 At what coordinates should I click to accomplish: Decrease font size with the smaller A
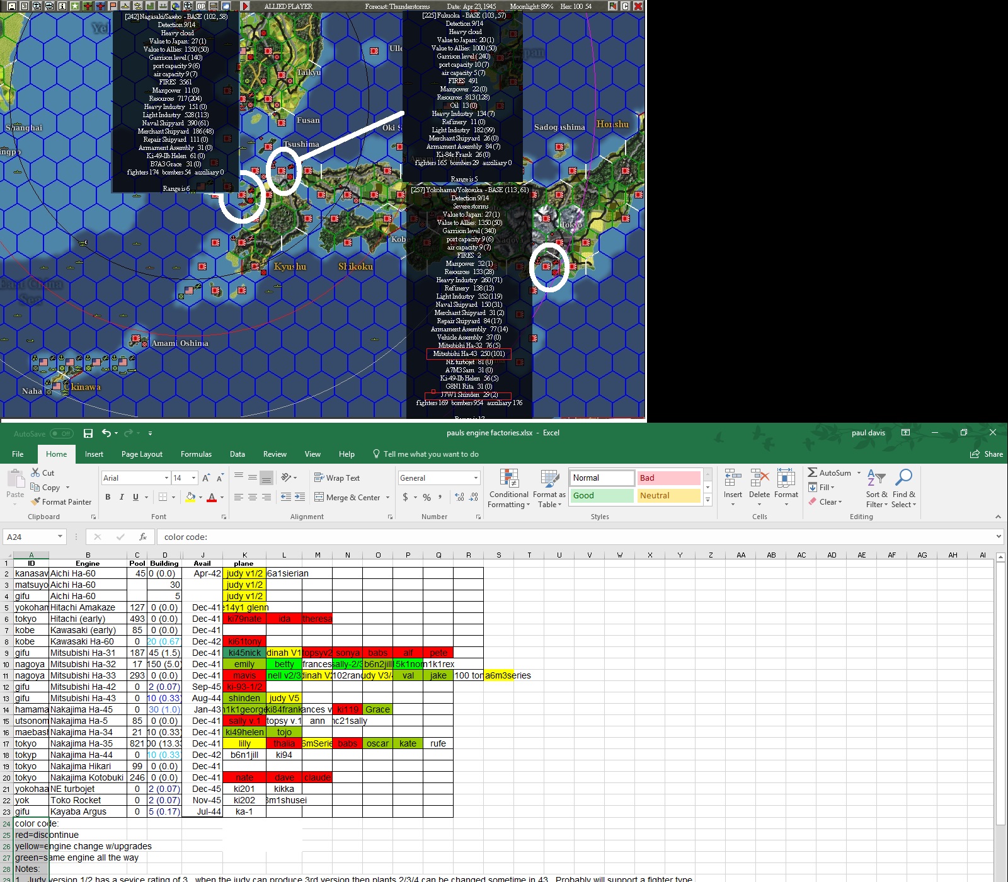pyautogui.click(x=220, y=478)
